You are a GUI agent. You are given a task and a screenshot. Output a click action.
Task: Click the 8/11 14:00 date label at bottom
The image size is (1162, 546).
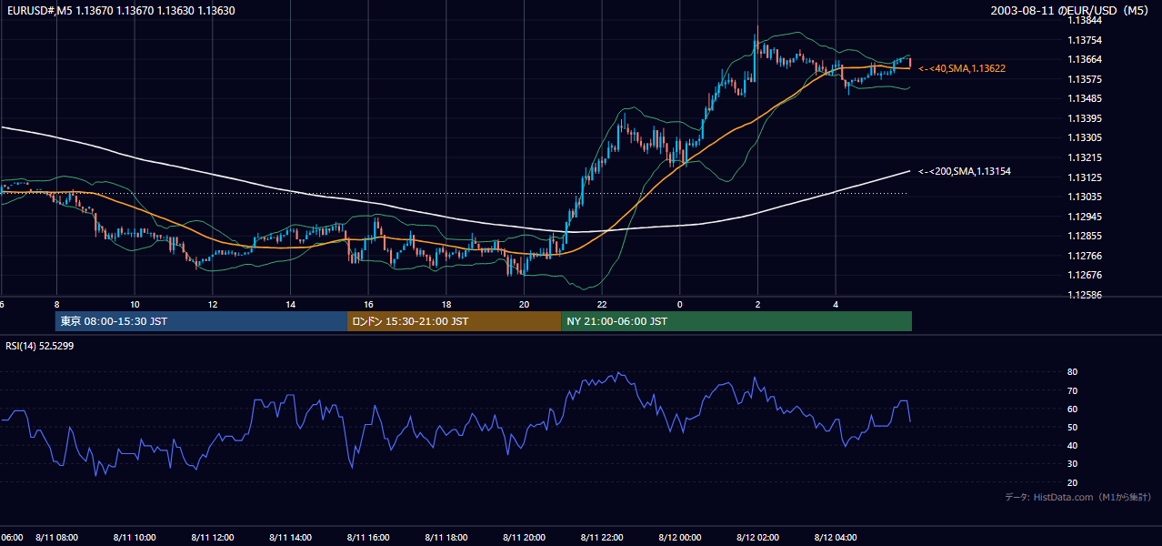point(290,537)
